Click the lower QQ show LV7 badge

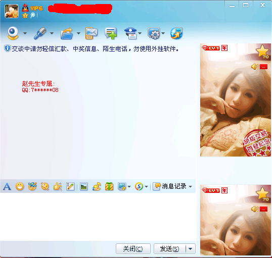[211, 190]
